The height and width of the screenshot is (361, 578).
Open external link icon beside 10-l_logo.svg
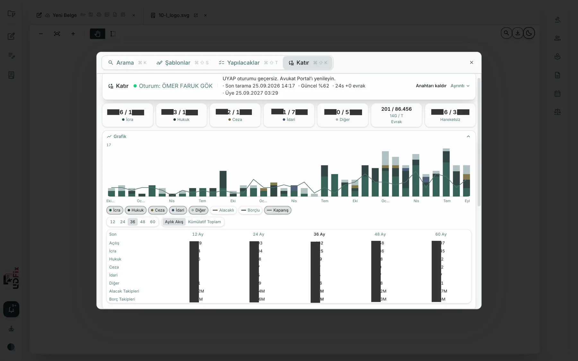point(196,15)
